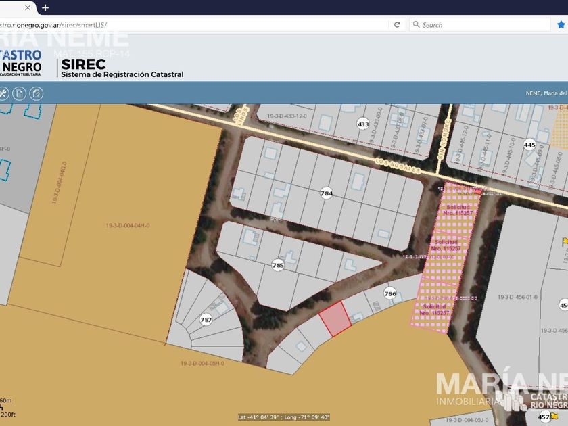Viewport: 568px width, 426px height.
Task: Focus the browser Search field
Action: coord(480,25)
